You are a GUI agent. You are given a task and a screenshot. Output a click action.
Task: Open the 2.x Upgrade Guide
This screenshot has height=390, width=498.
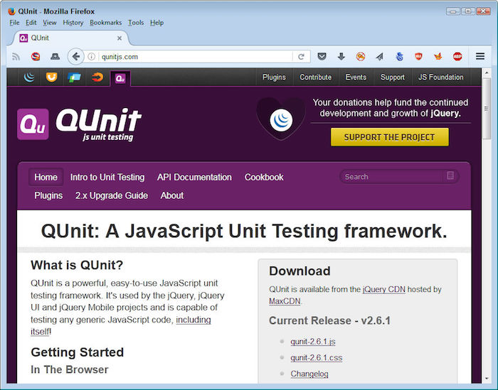point(112,195)
